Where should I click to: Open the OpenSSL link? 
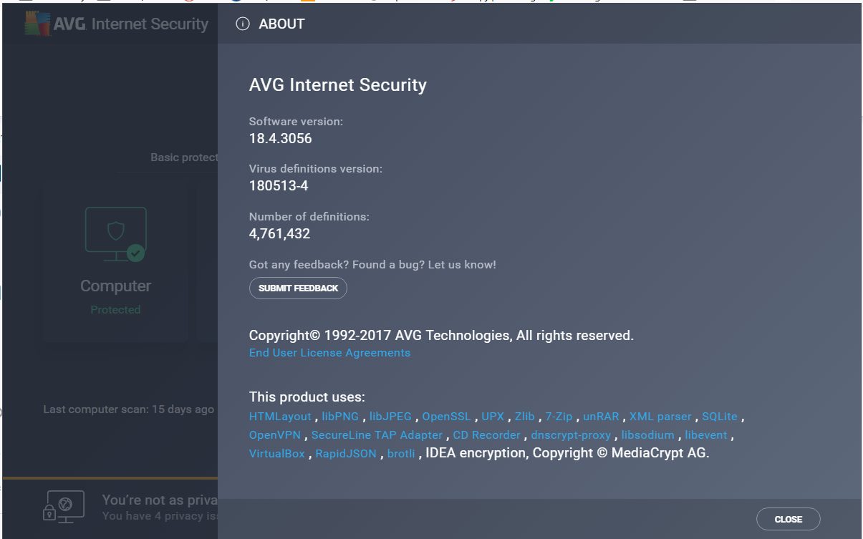point(446,417)
